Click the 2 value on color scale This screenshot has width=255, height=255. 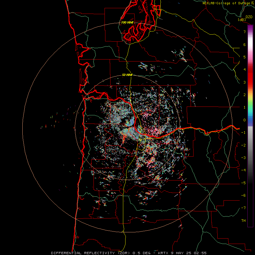(245, 95)
